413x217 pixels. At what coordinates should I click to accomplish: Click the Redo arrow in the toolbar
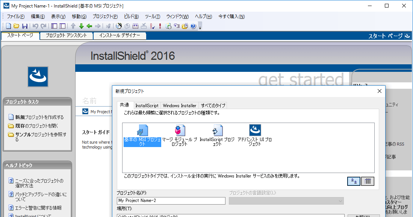click(44, 26)
